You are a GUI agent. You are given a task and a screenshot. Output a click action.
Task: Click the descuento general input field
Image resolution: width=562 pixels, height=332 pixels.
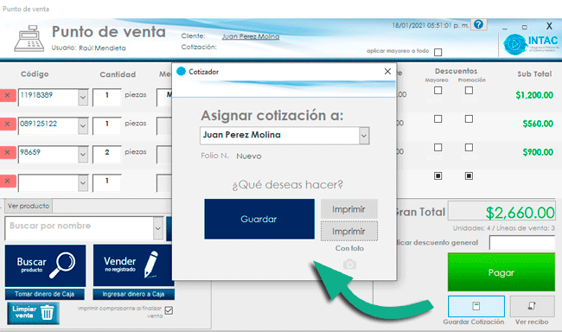[x=522, y=243]
